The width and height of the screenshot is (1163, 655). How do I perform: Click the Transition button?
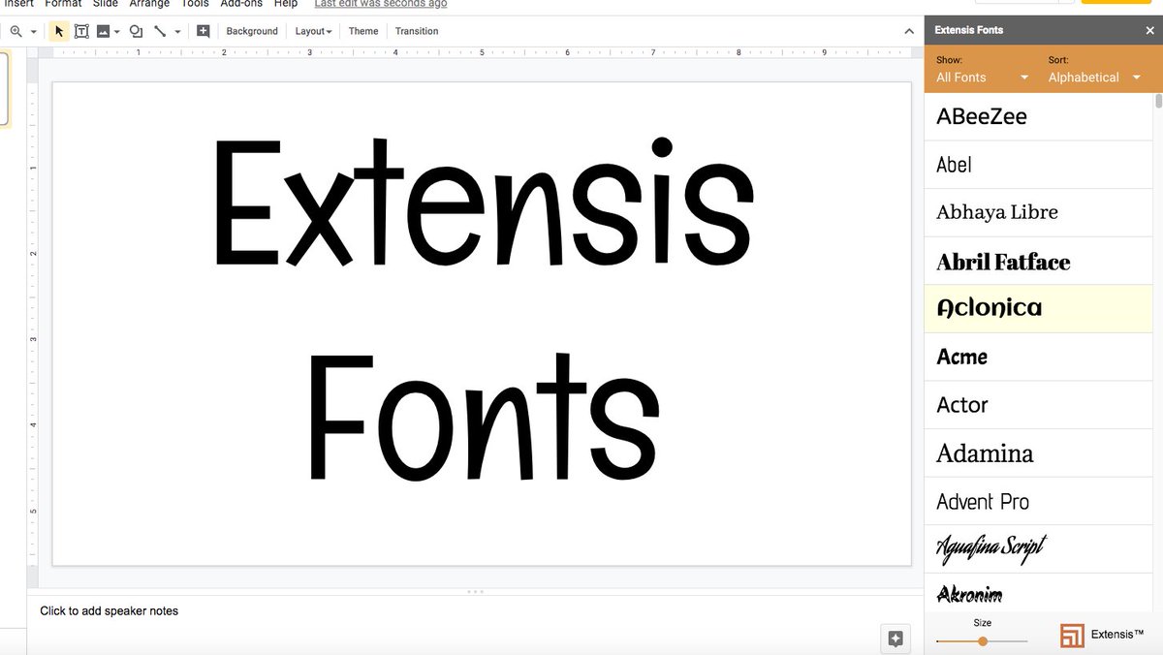click(417, 31)
